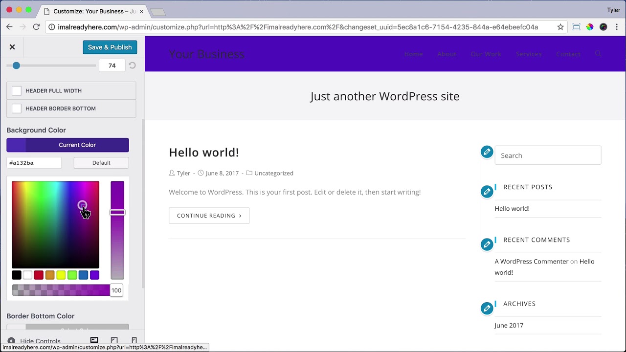Viewport: 626px width, 352px height.
Task: Open the Services menu item
Action: (x=529, y=54)
